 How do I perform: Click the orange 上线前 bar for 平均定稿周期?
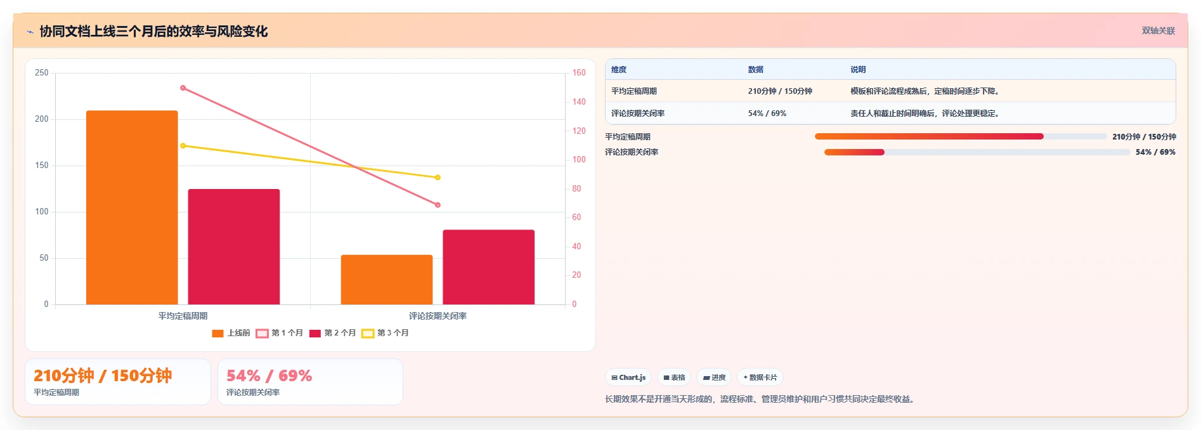click(x=132, y=207)
